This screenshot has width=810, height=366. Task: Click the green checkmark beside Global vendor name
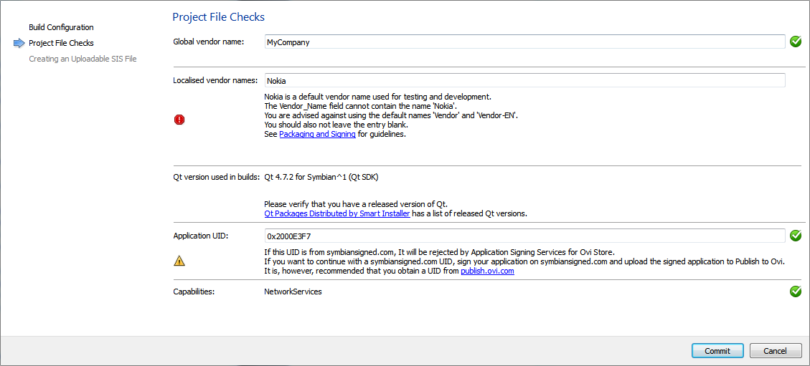point(796,42)
